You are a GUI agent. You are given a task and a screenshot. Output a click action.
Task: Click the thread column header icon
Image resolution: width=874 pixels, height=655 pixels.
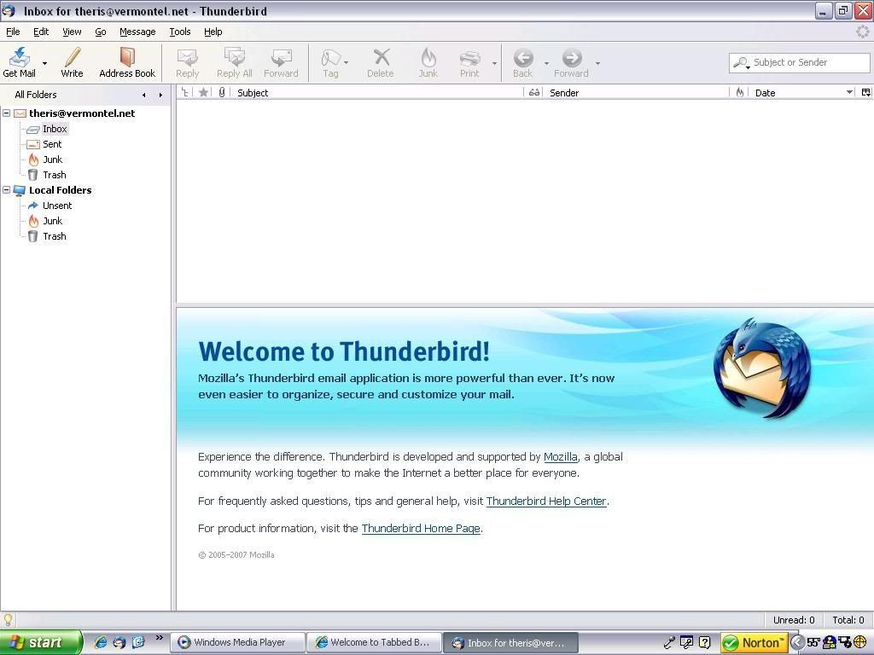click(185, 92)
